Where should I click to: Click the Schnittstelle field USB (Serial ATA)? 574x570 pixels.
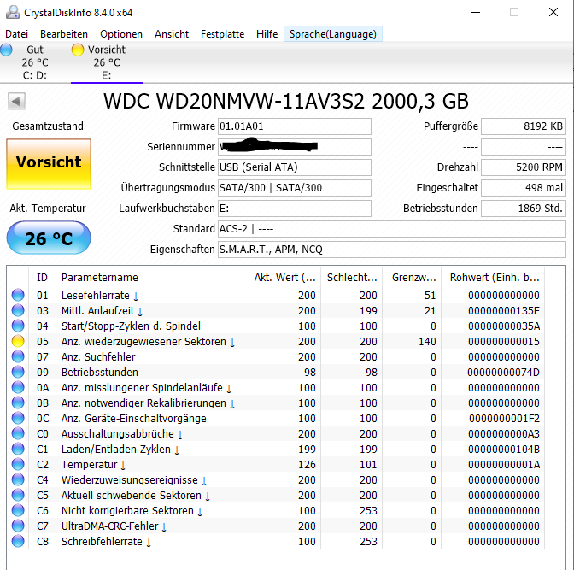tap(295, 167)
